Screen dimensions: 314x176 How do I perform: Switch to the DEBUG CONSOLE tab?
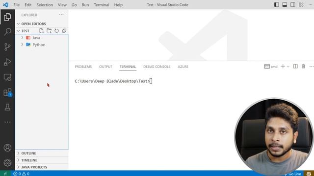coord(157,66)
